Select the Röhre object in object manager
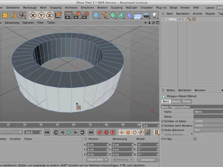Screen dimensions: 223x167 pyautogui.click(x=172, y=19)
